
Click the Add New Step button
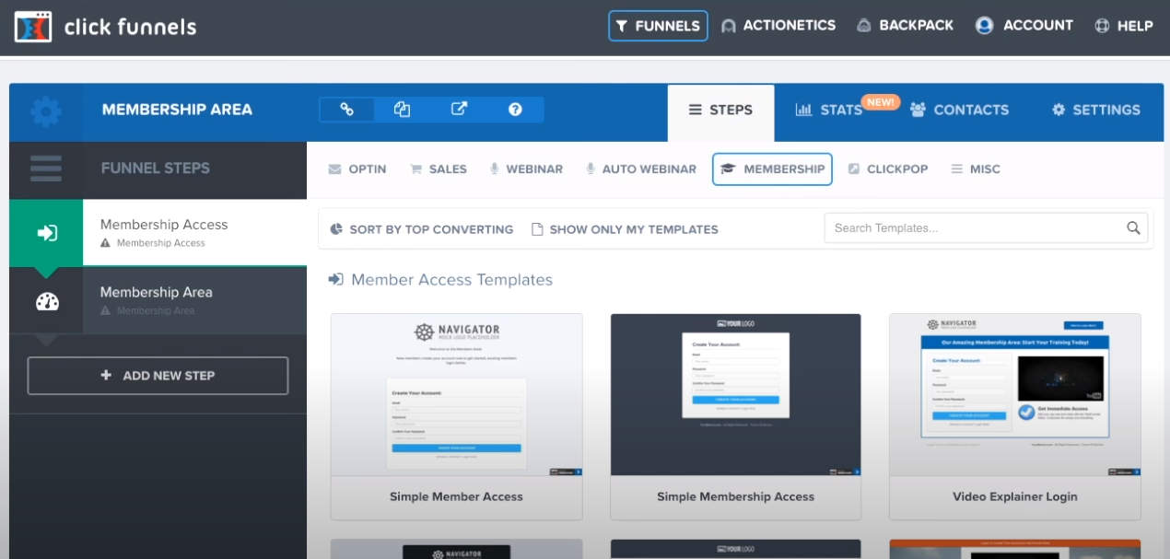158,376
